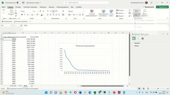The image size is (170, 95).
Task: Open the Удалить cells dropdown arrow
Action: 125,13
